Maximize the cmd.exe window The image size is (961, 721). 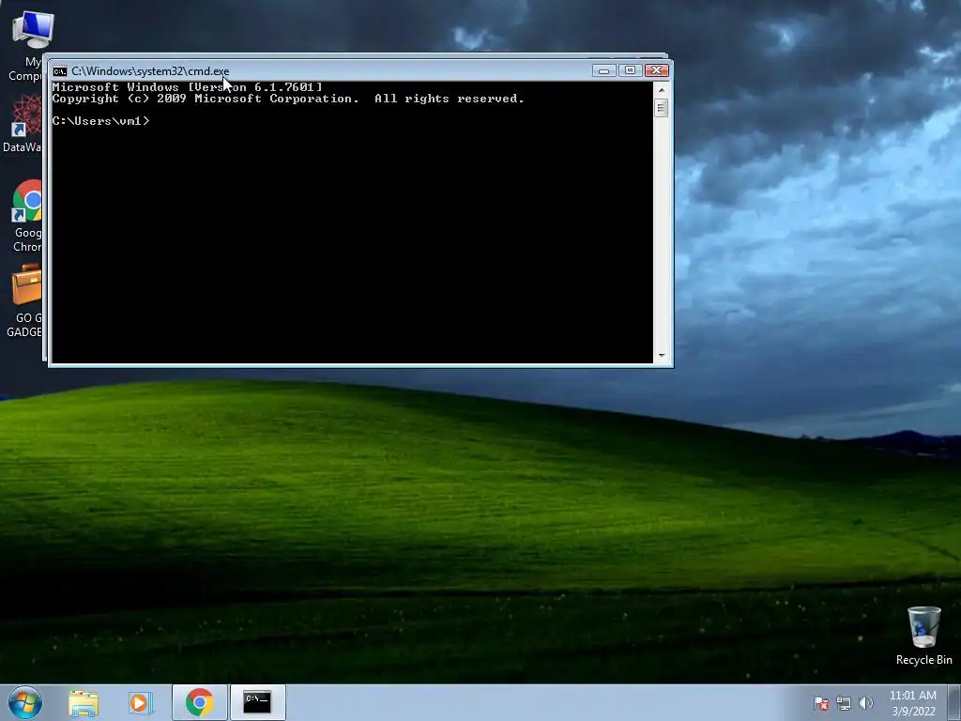(630, 70)
